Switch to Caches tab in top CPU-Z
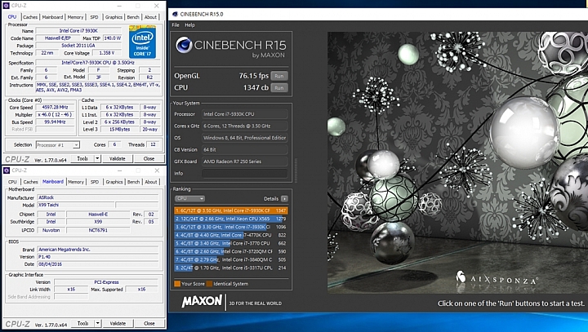Viewport: 588px width, 332px height. point(30,17)
